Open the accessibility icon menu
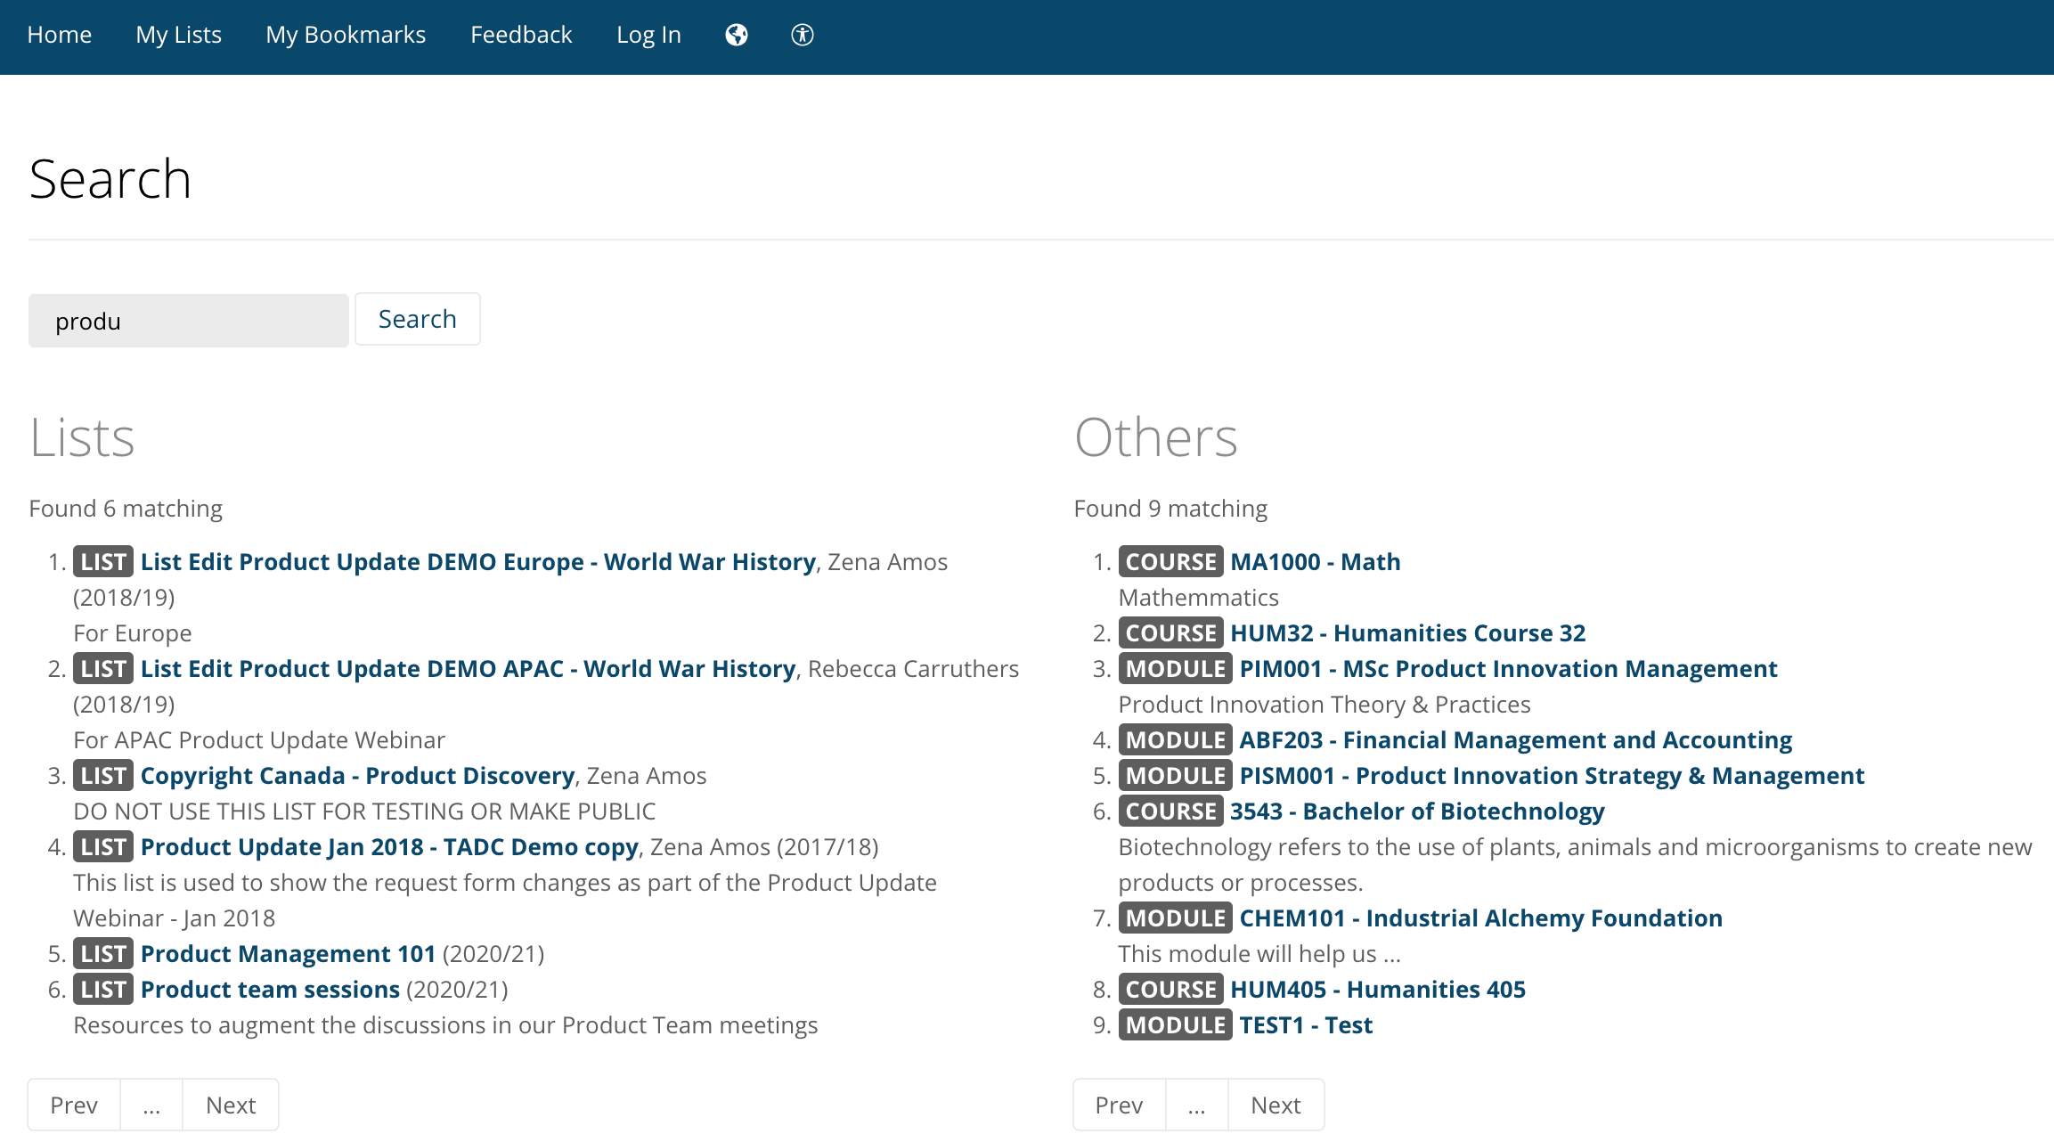 [803, 35]
